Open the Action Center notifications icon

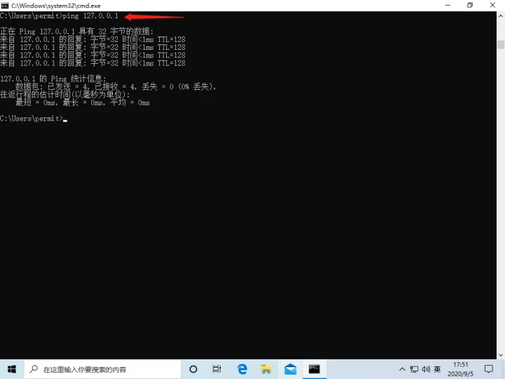489,369
